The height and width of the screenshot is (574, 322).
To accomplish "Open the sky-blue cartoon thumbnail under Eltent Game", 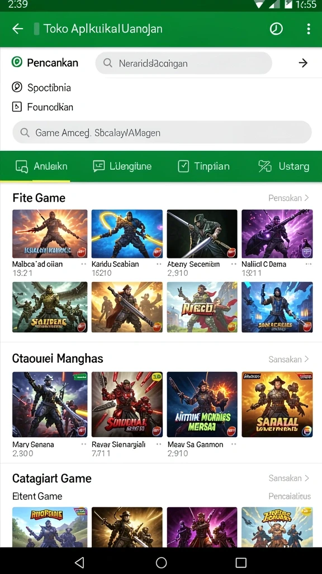I will tap(277, 527).
